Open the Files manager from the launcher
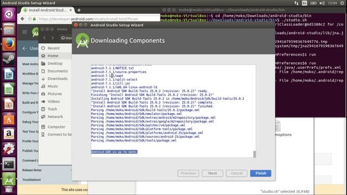The width and height of the screenshot is (347, 195). tap(9, 29)
